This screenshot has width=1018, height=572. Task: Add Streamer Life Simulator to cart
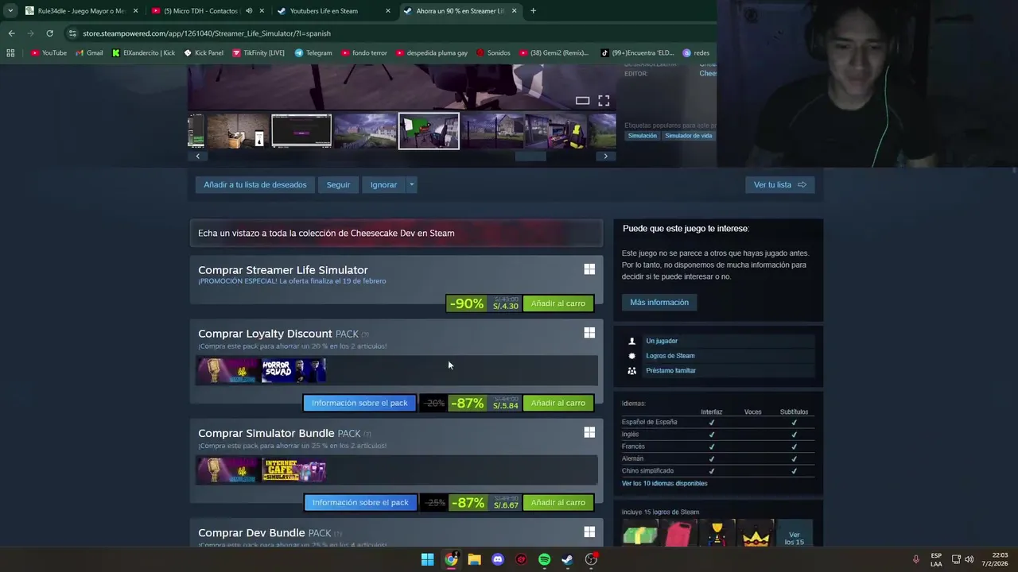tap(558, 303)
